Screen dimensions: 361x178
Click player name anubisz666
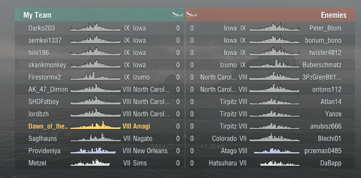coord(326,126)
